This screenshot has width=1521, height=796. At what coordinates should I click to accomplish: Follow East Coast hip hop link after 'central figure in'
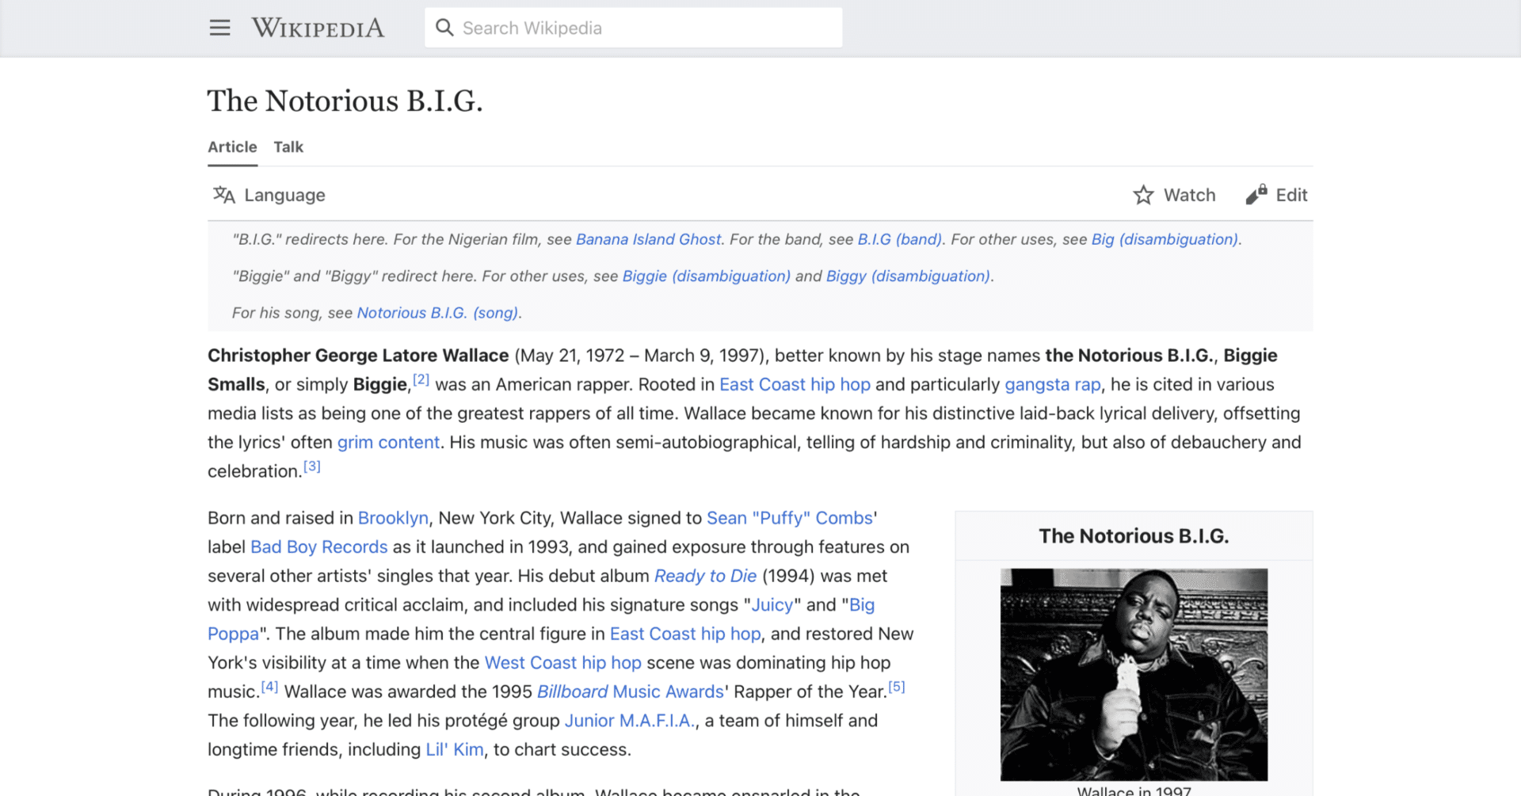(685, 634)
